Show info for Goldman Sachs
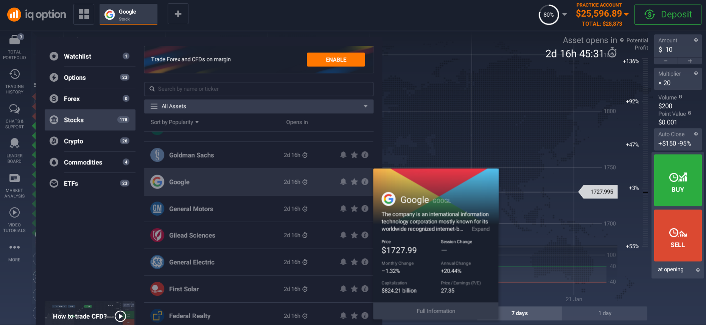The image size is (706, 325). coord(365,155)
